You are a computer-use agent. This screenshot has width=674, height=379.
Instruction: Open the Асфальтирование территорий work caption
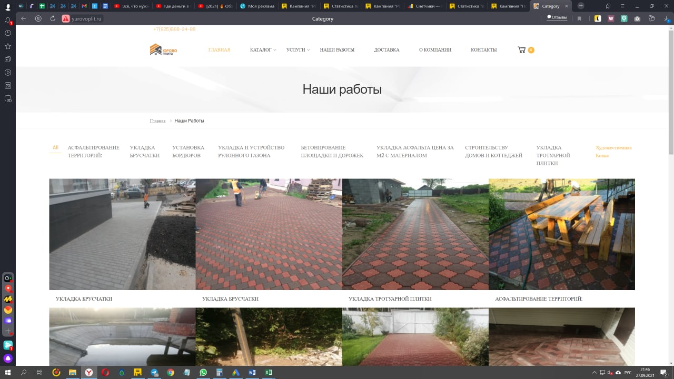click(x=539, y=299)
